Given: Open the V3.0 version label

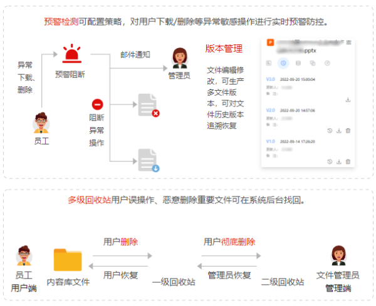Looking at the screenshot, I should (x=270, y=79).
